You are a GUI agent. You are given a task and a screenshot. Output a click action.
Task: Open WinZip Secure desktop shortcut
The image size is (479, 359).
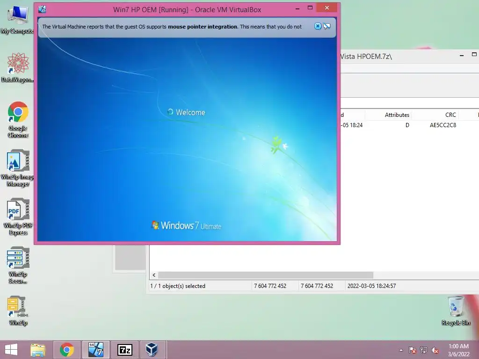(18, 265)
